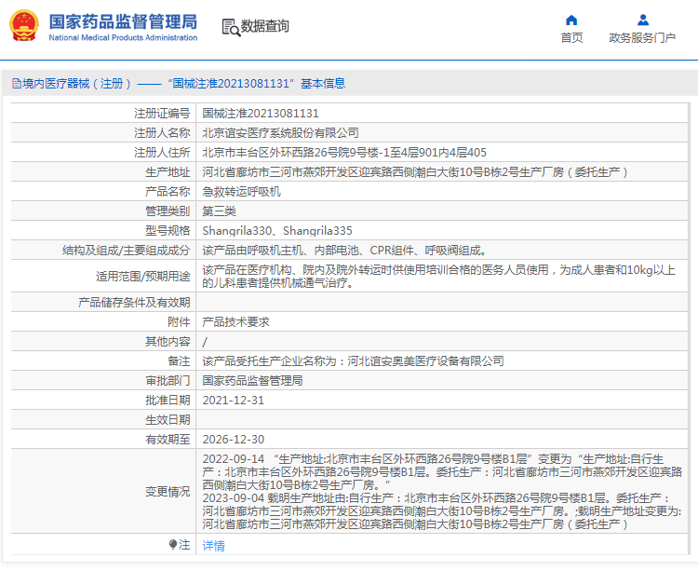This screenshot has height=571, width=698.
Task: Select attachment value 产品技术要求
Action: pyautogui.click(x=236, y=322)
